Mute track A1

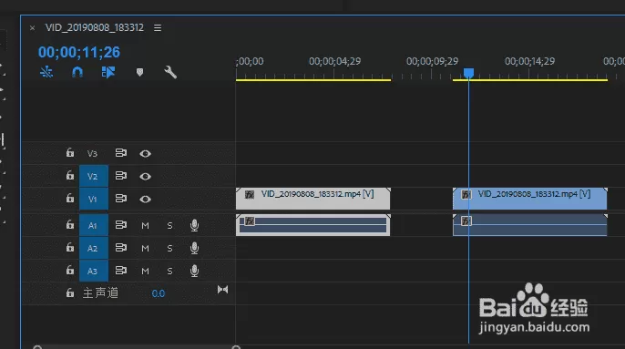coord(145,226)
